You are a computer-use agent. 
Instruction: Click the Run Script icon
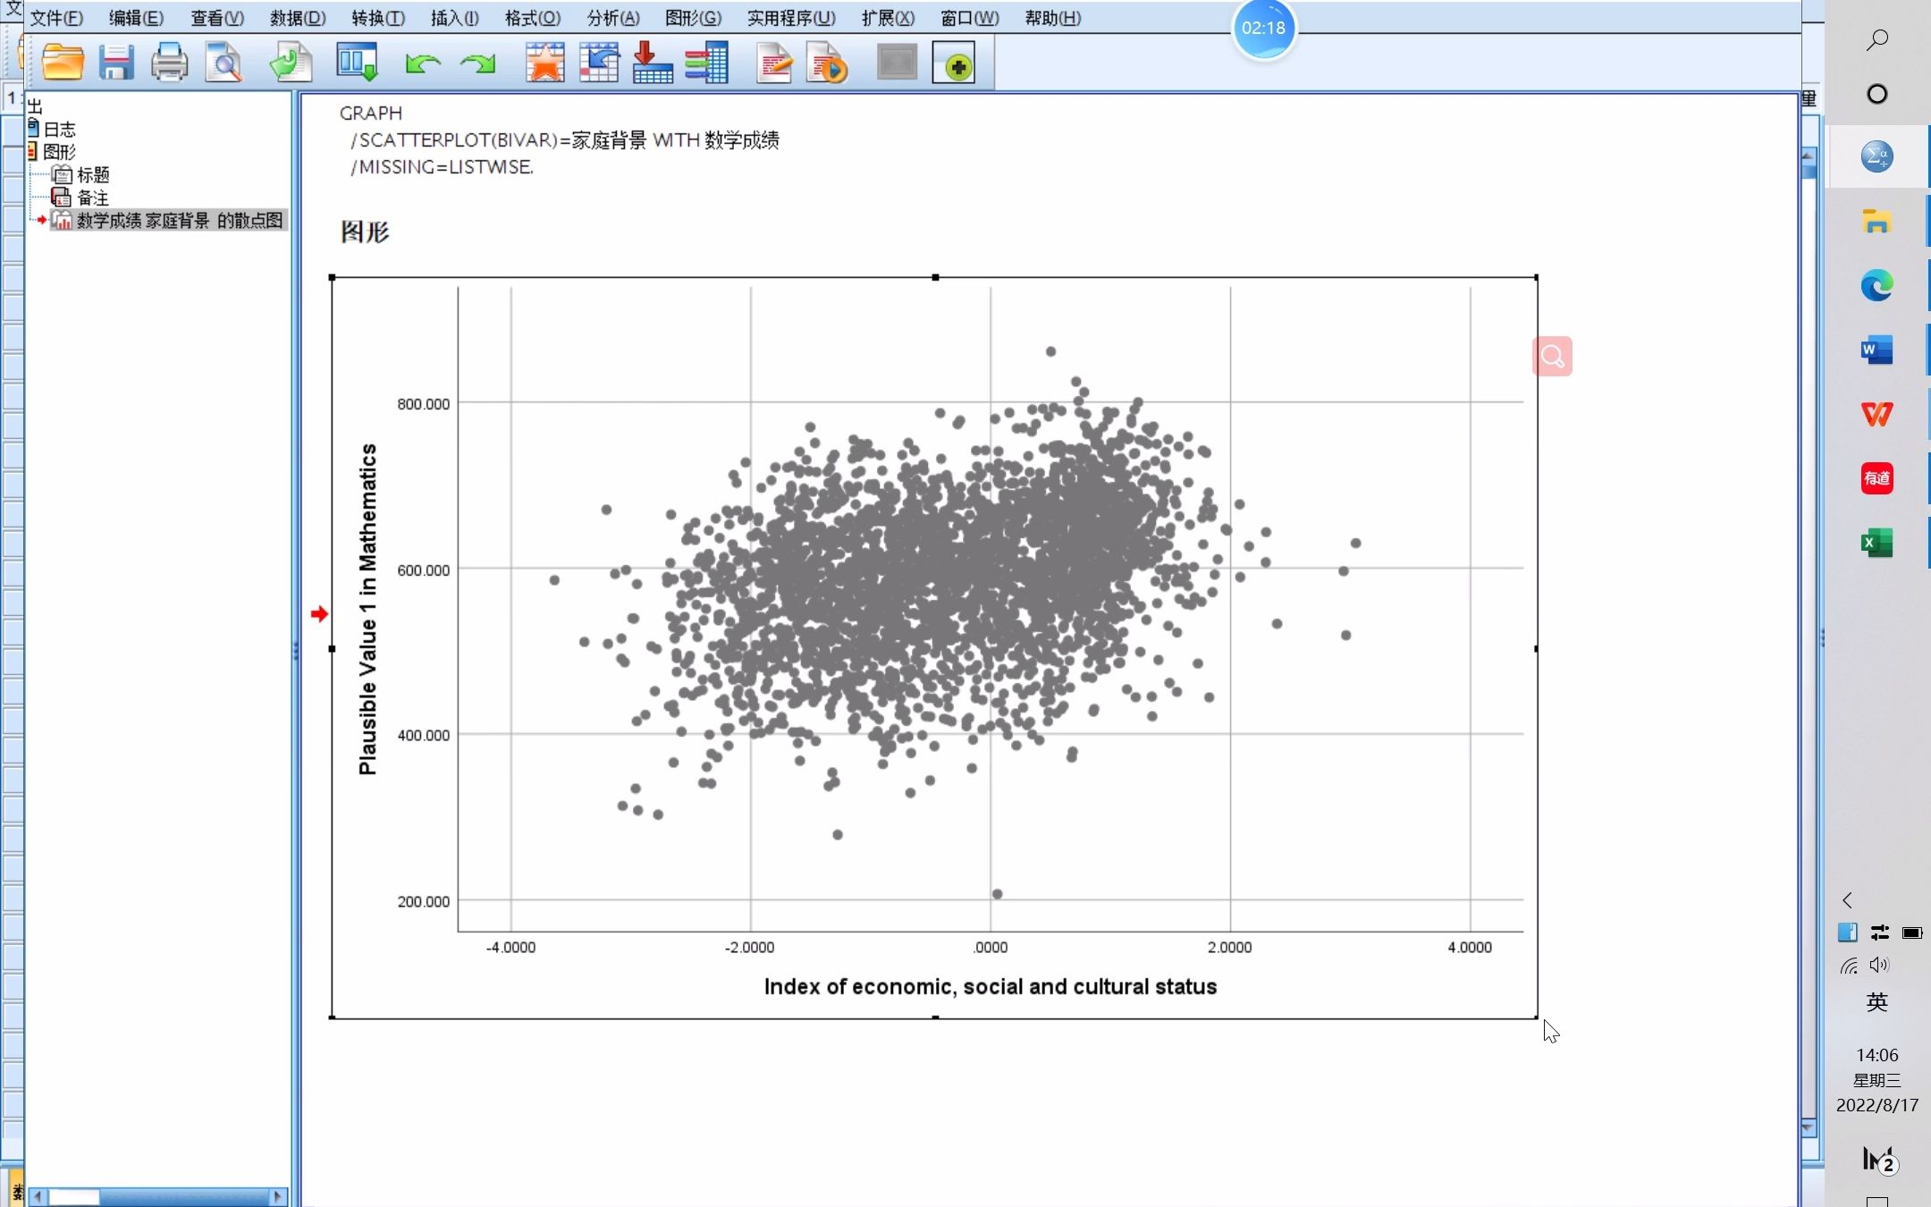pyautogui.click(x=827, y=63)
